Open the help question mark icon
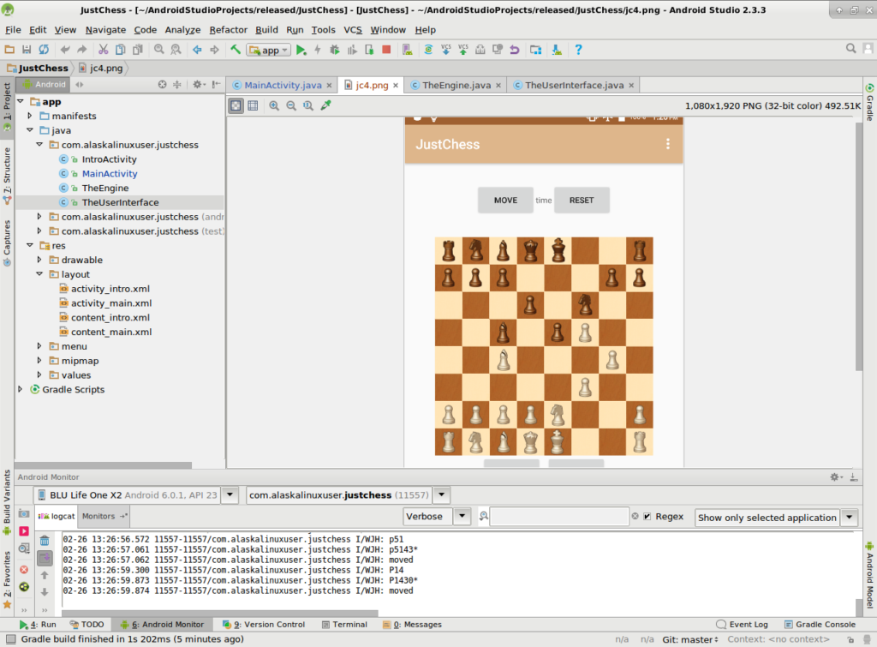 click(x=579, y=50)
